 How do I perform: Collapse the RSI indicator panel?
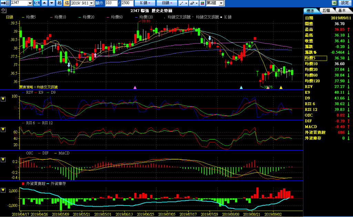[x=3, y=130]
